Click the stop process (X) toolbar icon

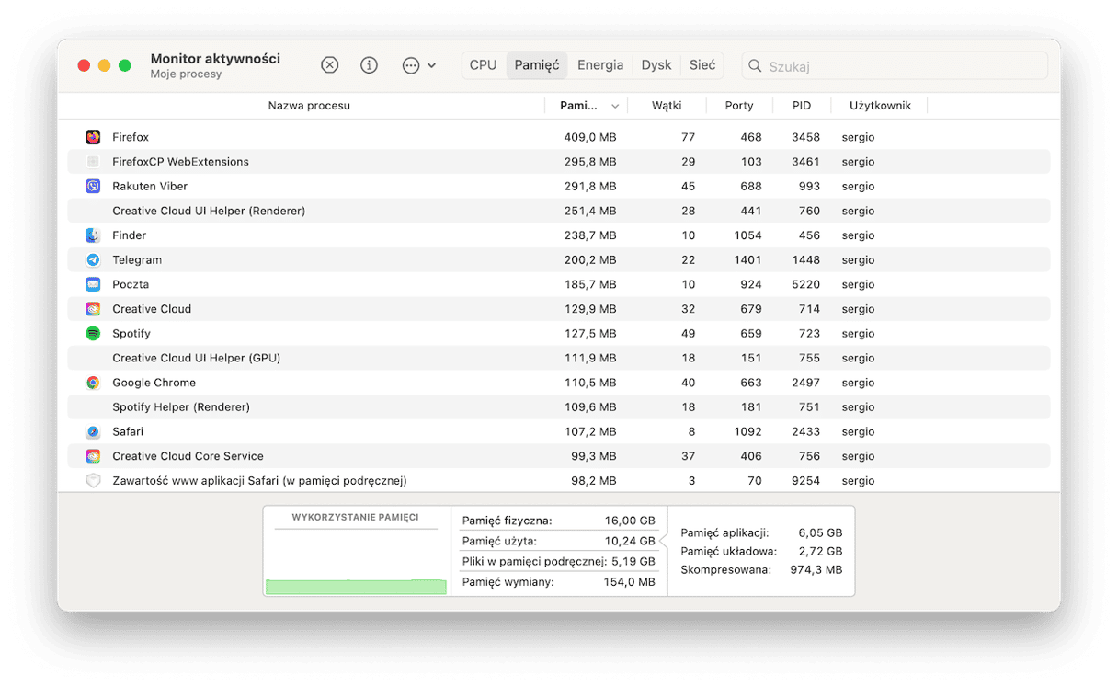(x=329, y=65)
